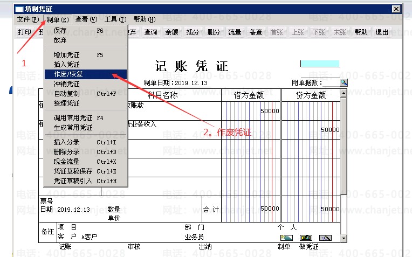The height and width of the screenshot is (257, 412).
Task: Go to last voucher with 末张
Action: (340, 32)
